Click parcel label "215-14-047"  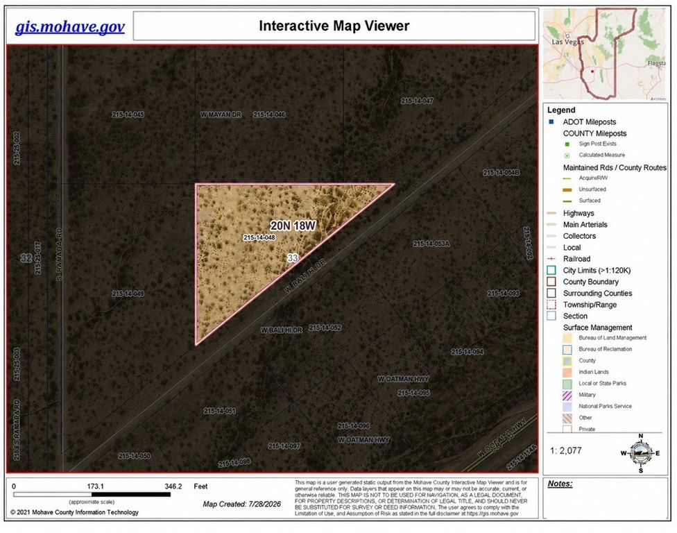pyautogui.click(x=417, y=101)
